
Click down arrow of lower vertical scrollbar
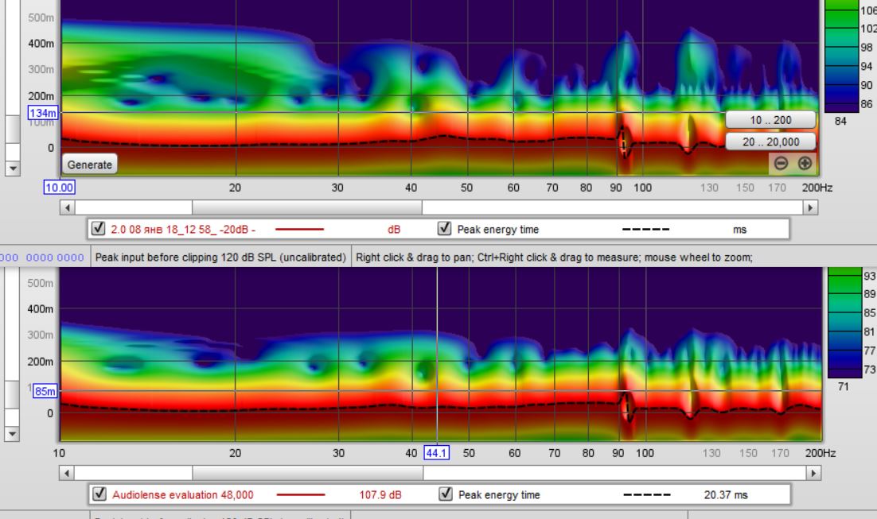(x=12, y=434)
